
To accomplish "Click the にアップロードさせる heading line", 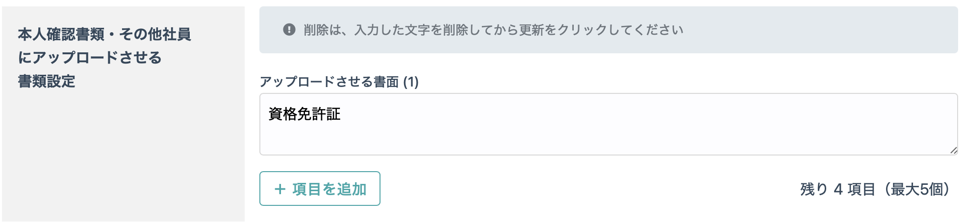I will [90, 58].
